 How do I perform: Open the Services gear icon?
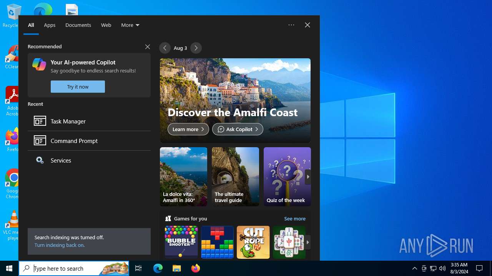tap(40, 160)
